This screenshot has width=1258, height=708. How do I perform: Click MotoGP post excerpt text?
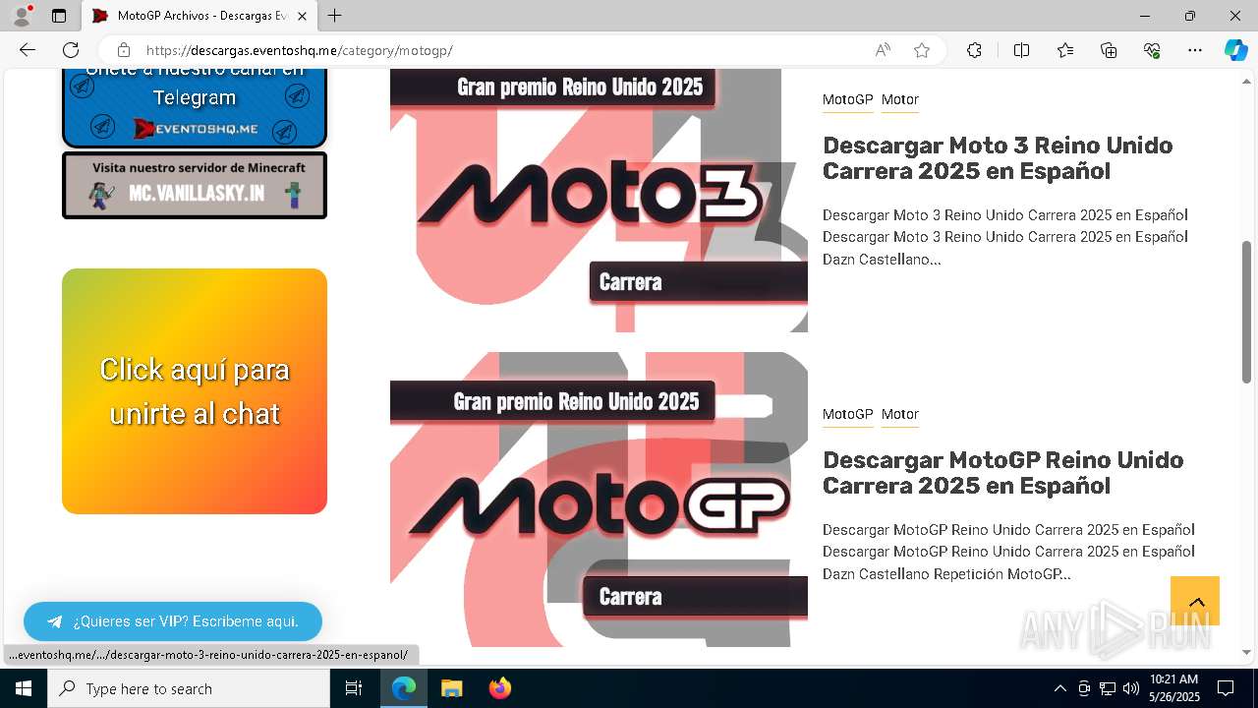coord(1008,552)
